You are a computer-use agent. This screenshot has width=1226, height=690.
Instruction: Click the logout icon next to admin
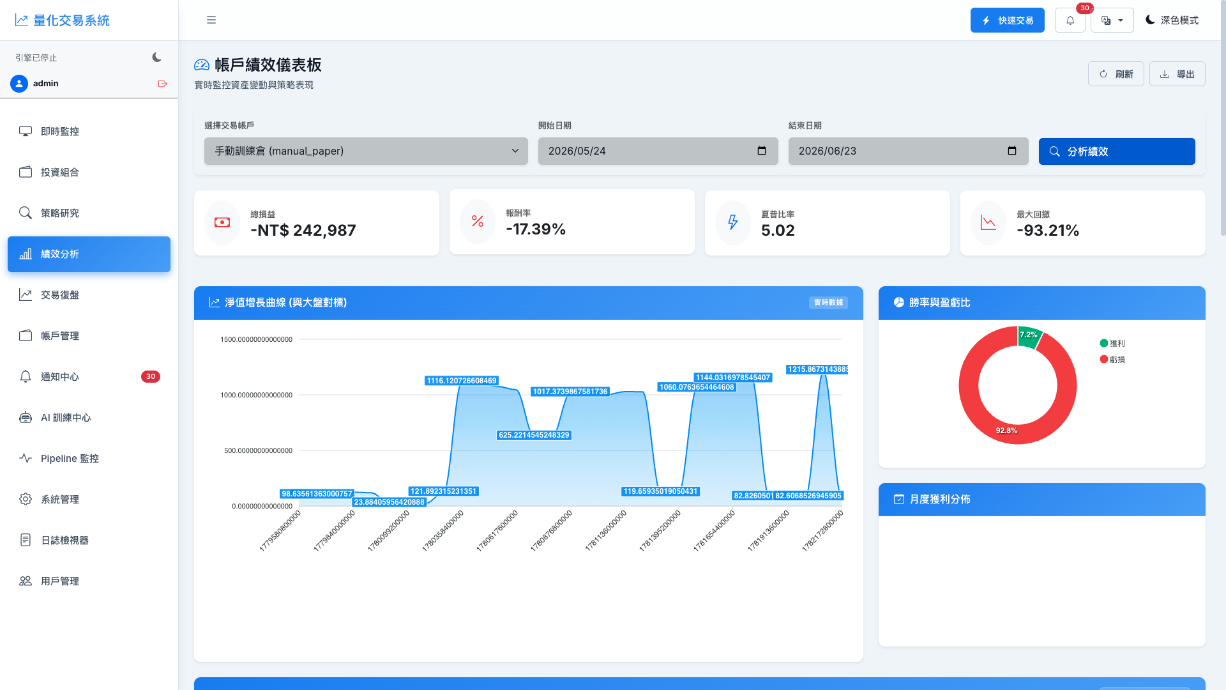pyautogui.click(x=163, y=84)
